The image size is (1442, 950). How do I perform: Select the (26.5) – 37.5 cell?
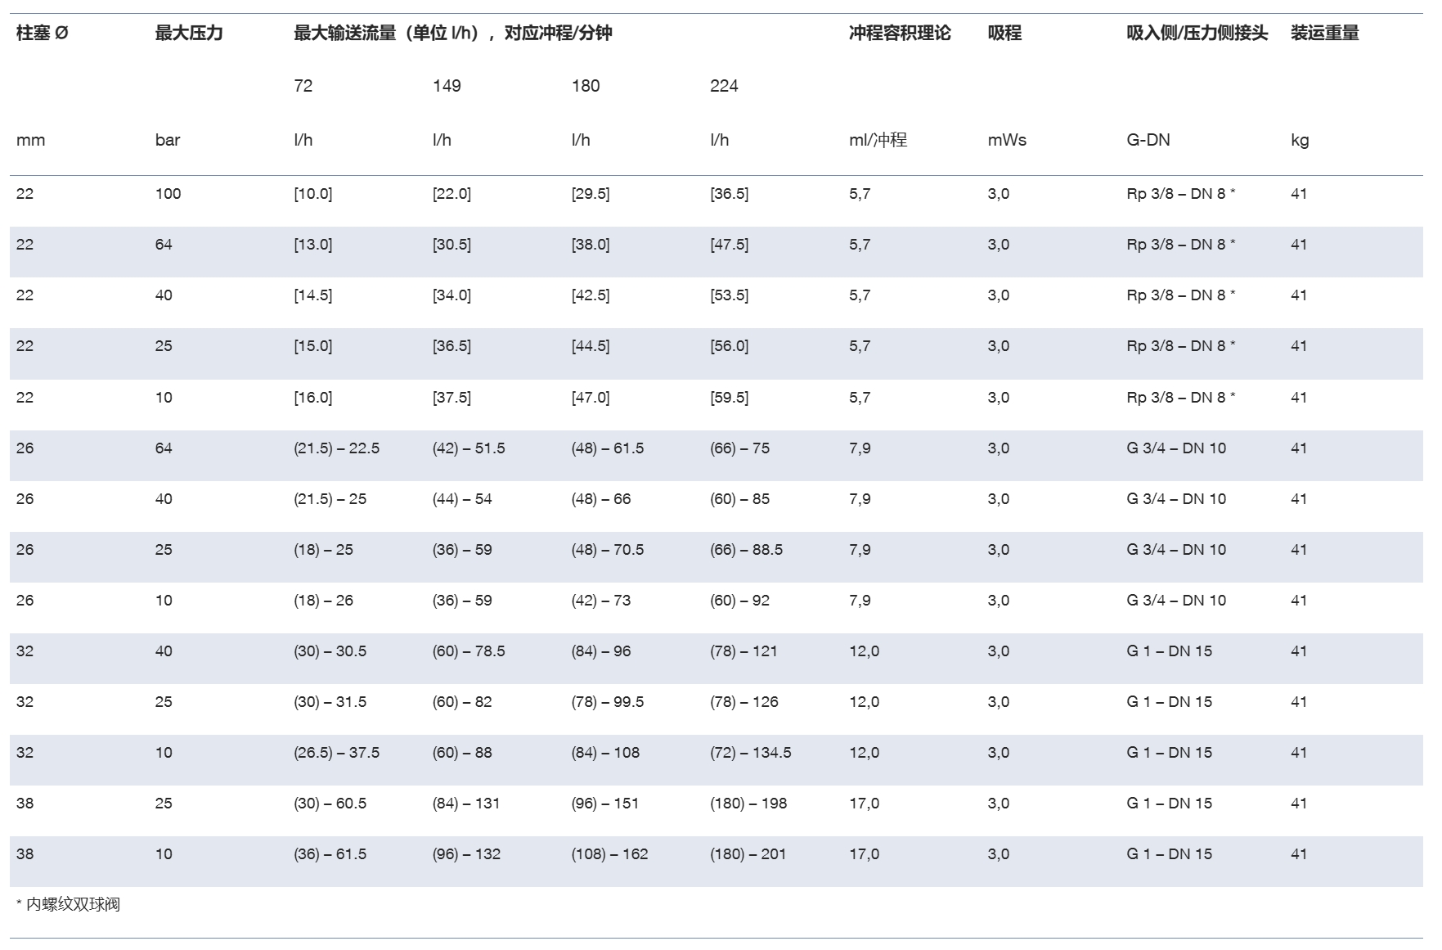(337, 753)
